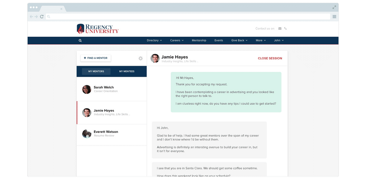Select Everett Watson in mentor list
368x181 pixels.
click(x=112, y=135)
